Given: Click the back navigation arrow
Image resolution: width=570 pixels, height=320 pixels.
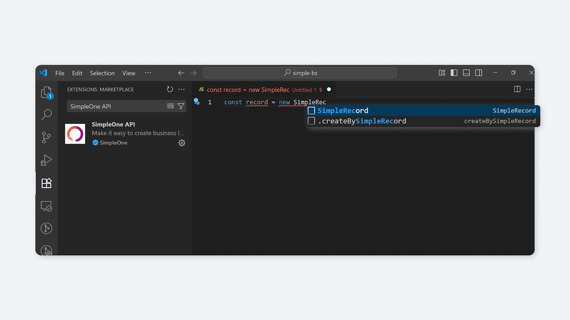Looking at the screenshot, I should (x=181, y=73).
